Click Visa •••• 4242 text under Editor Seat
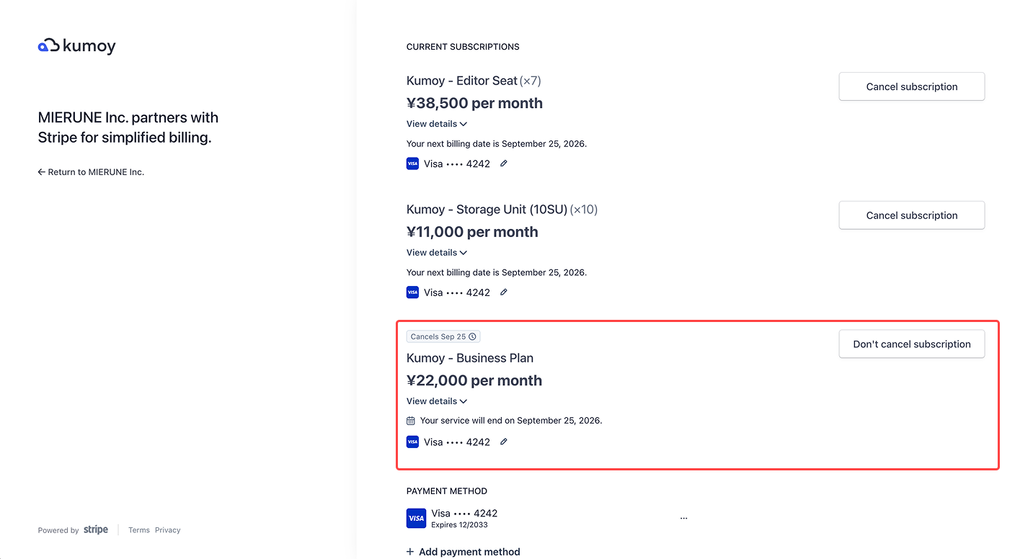 coord(457,164)
